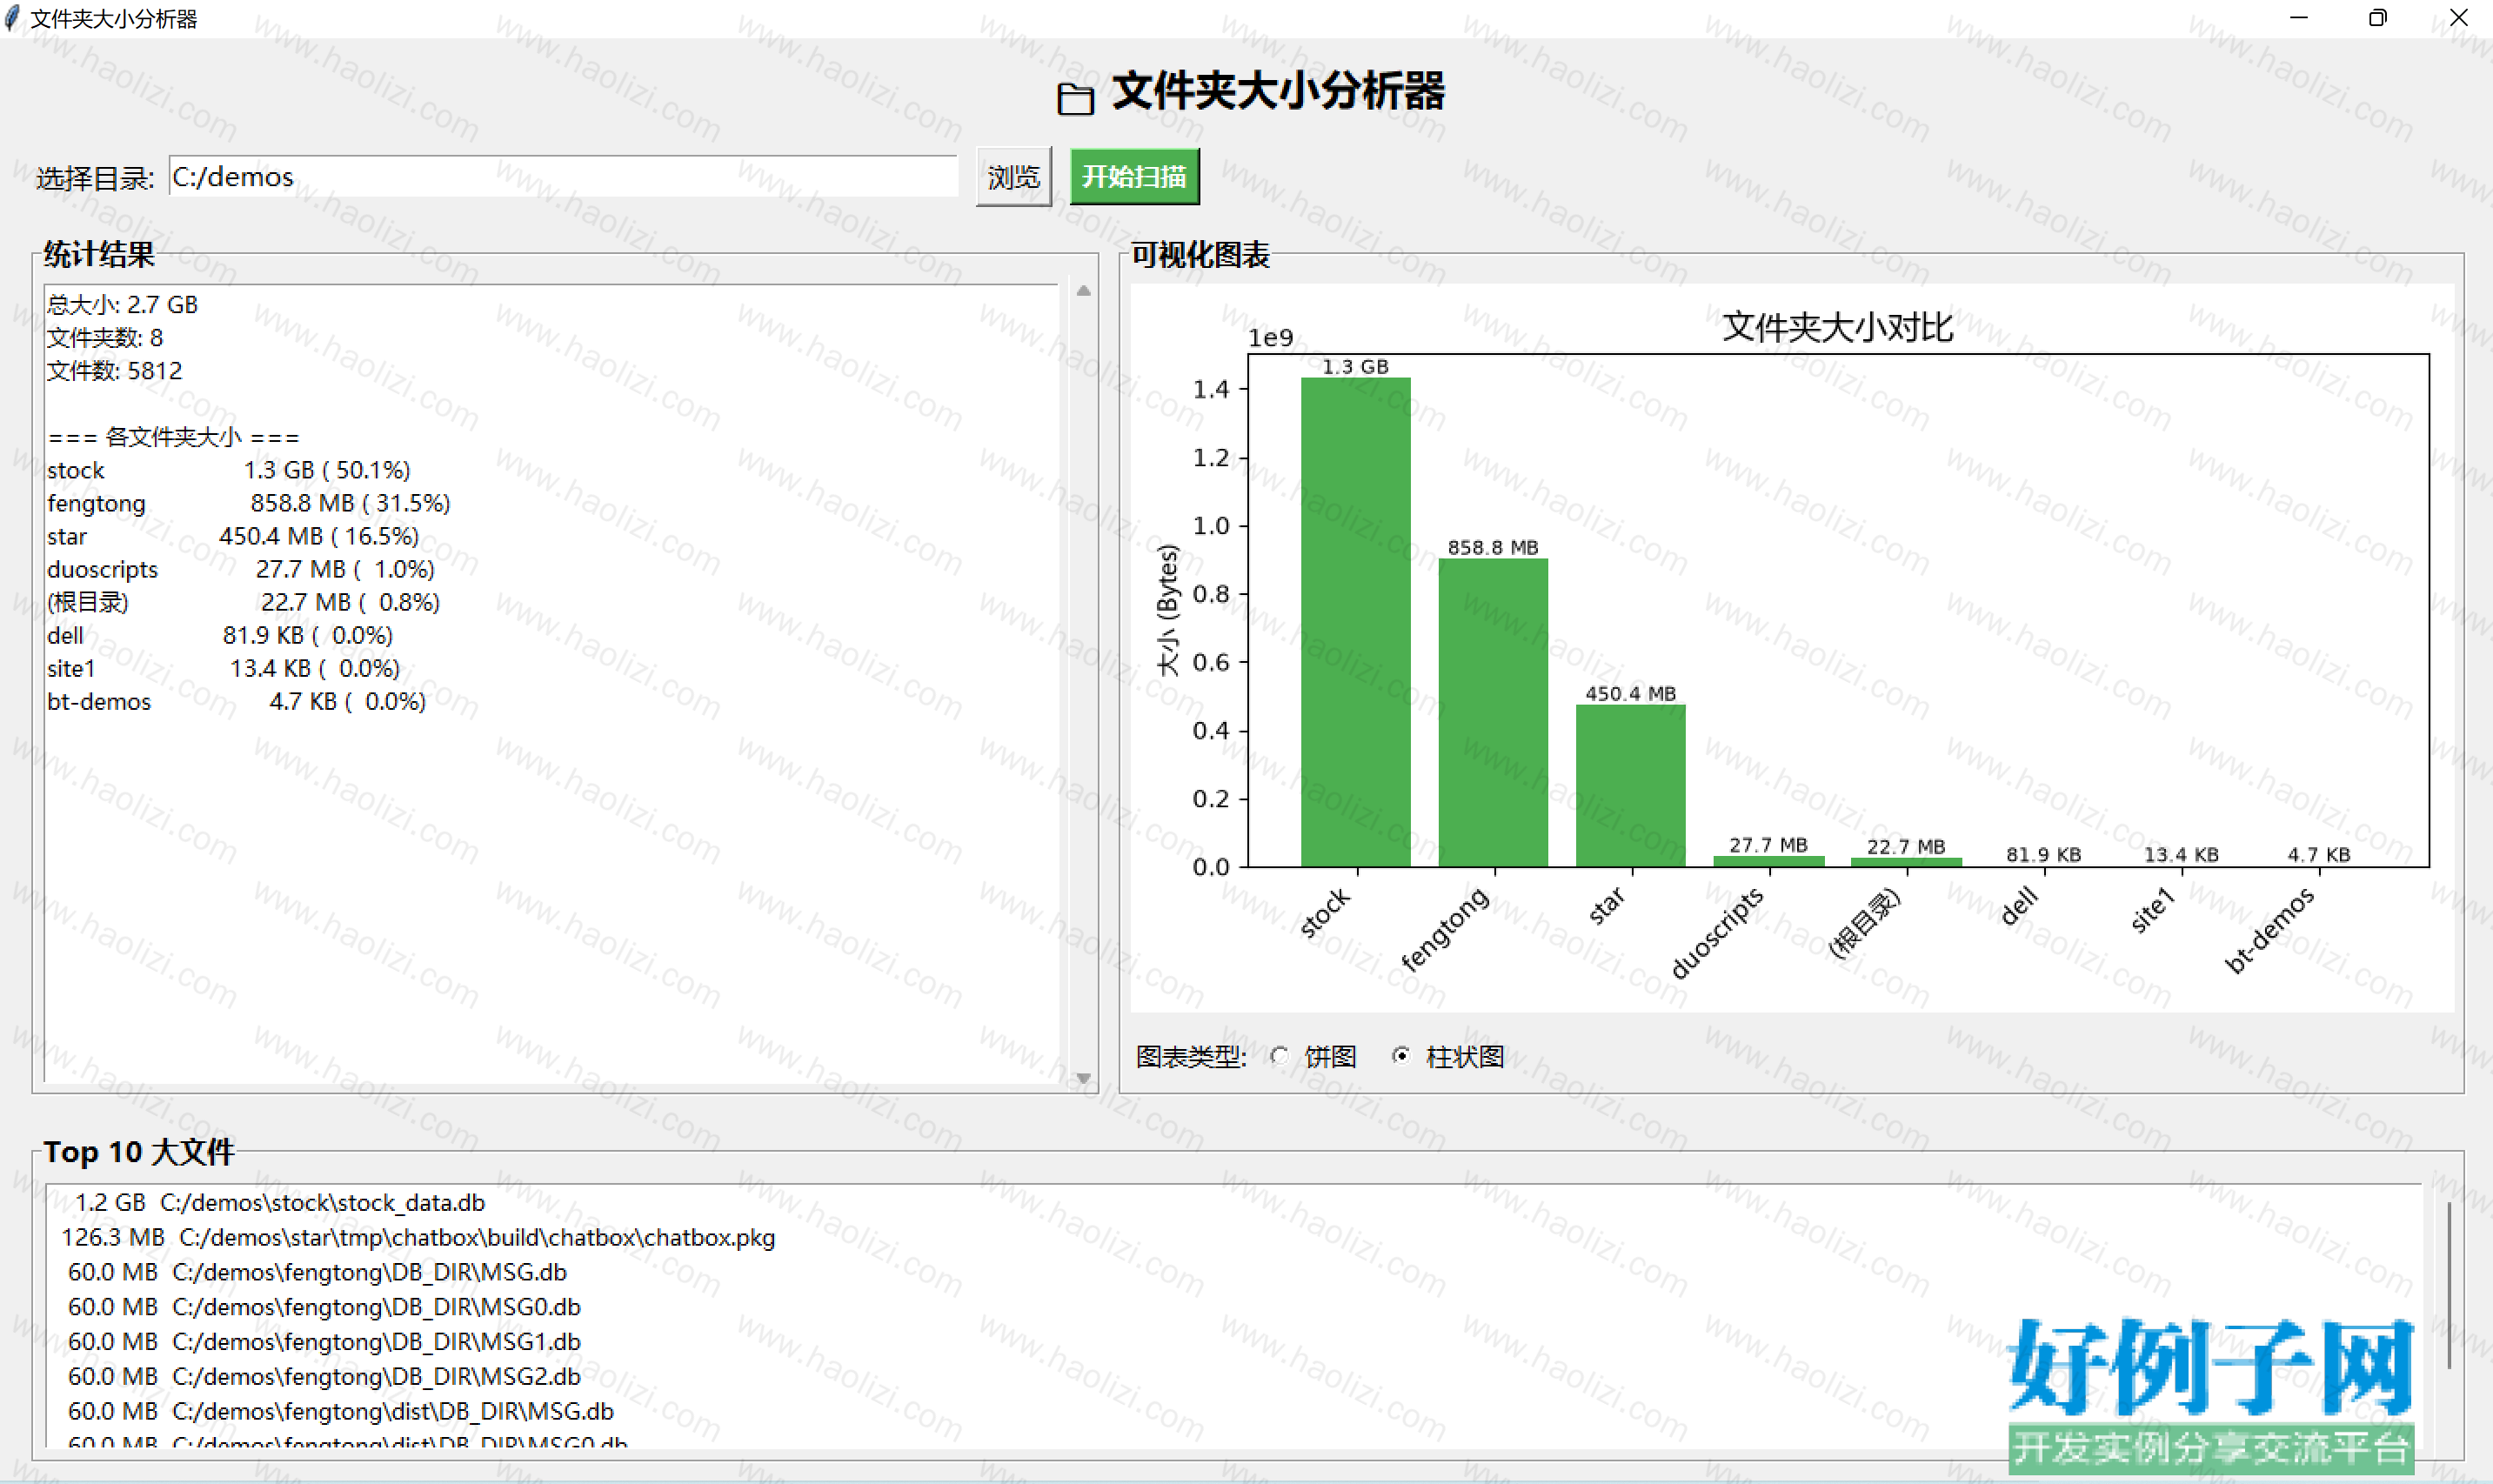Click the chart title 文件夹大小对比

pyautogui.click(x=1837, y=327)
